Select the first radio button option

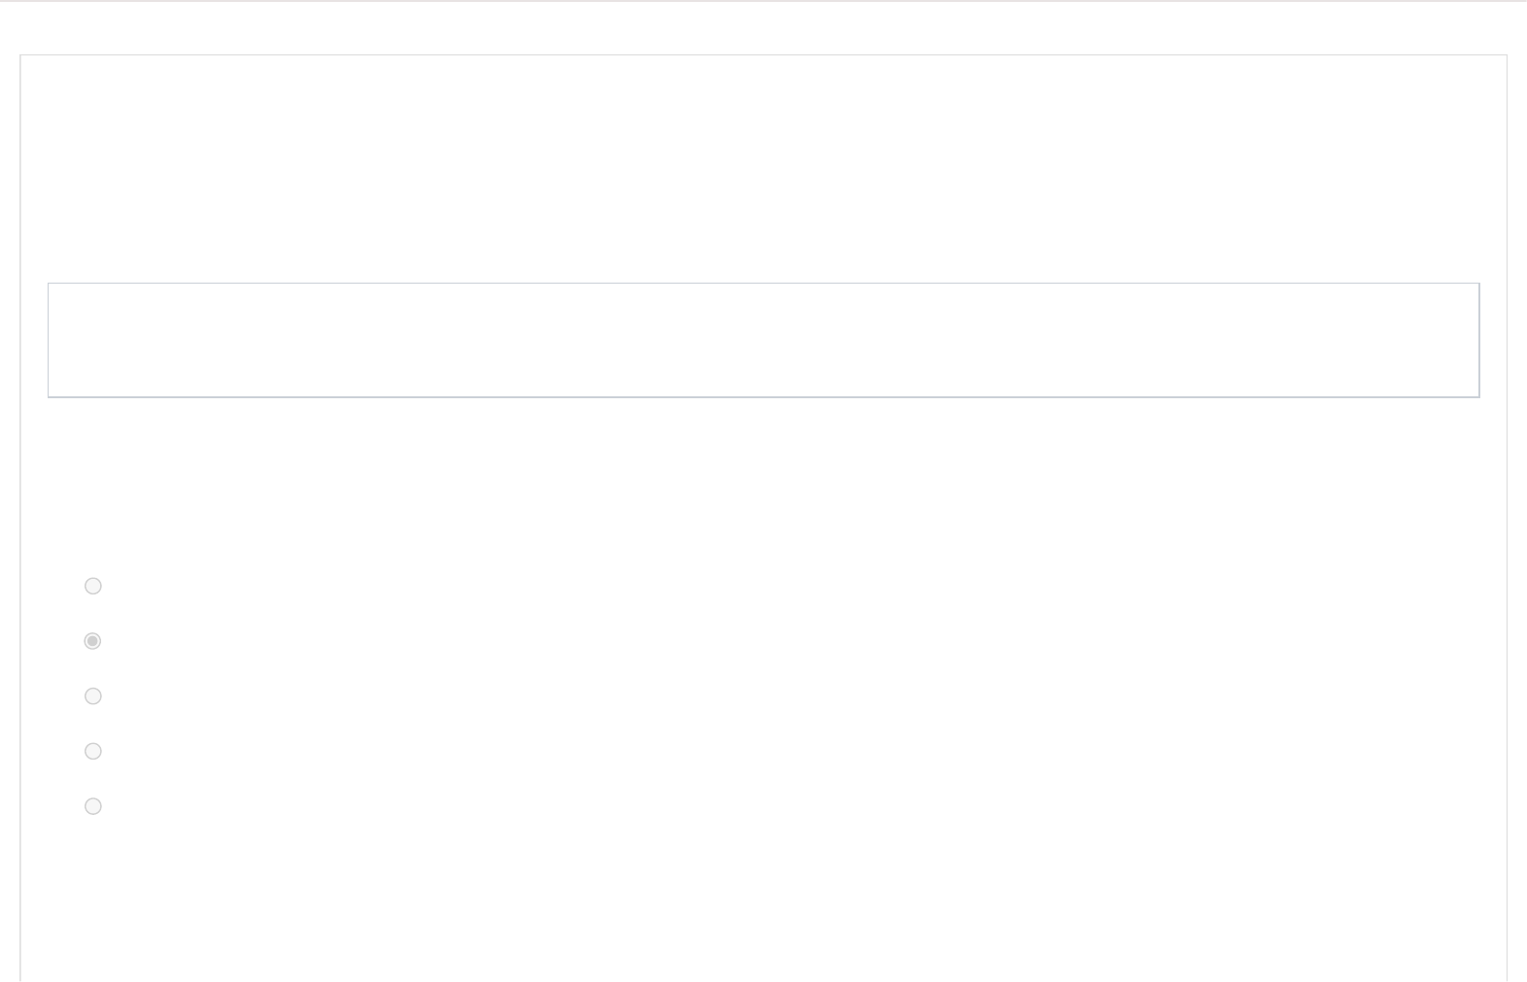pos(93,586)
